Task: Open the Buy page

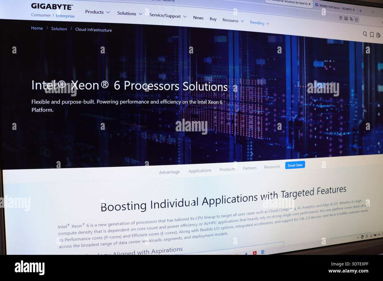Action: 213,19
